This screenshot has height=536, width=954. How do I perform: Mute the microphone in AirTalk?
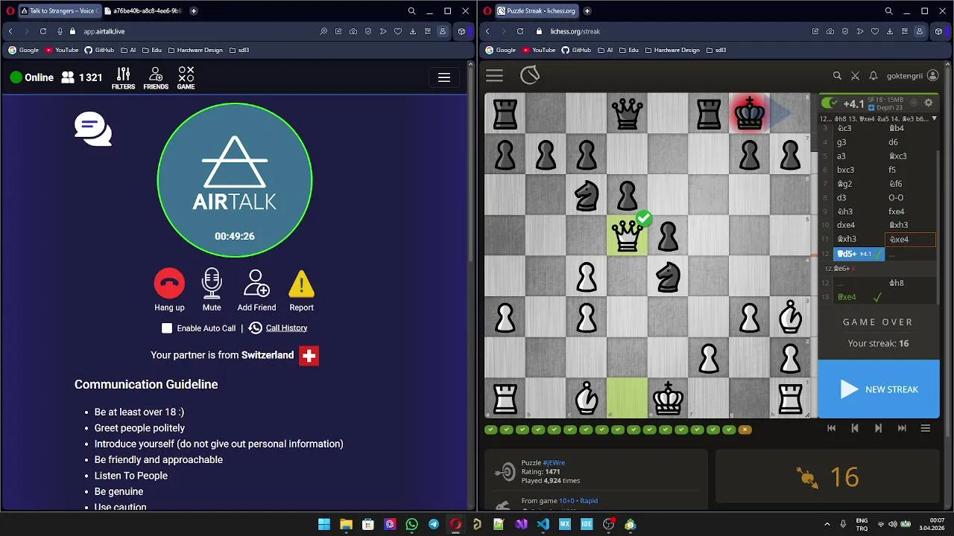pyautogui.click(x=212, y=284)
